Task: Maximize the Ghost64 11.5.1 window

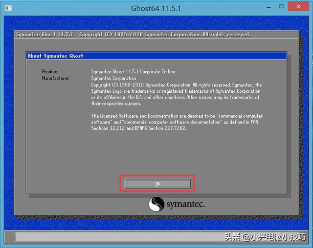Action: click(x=282, y=6)
